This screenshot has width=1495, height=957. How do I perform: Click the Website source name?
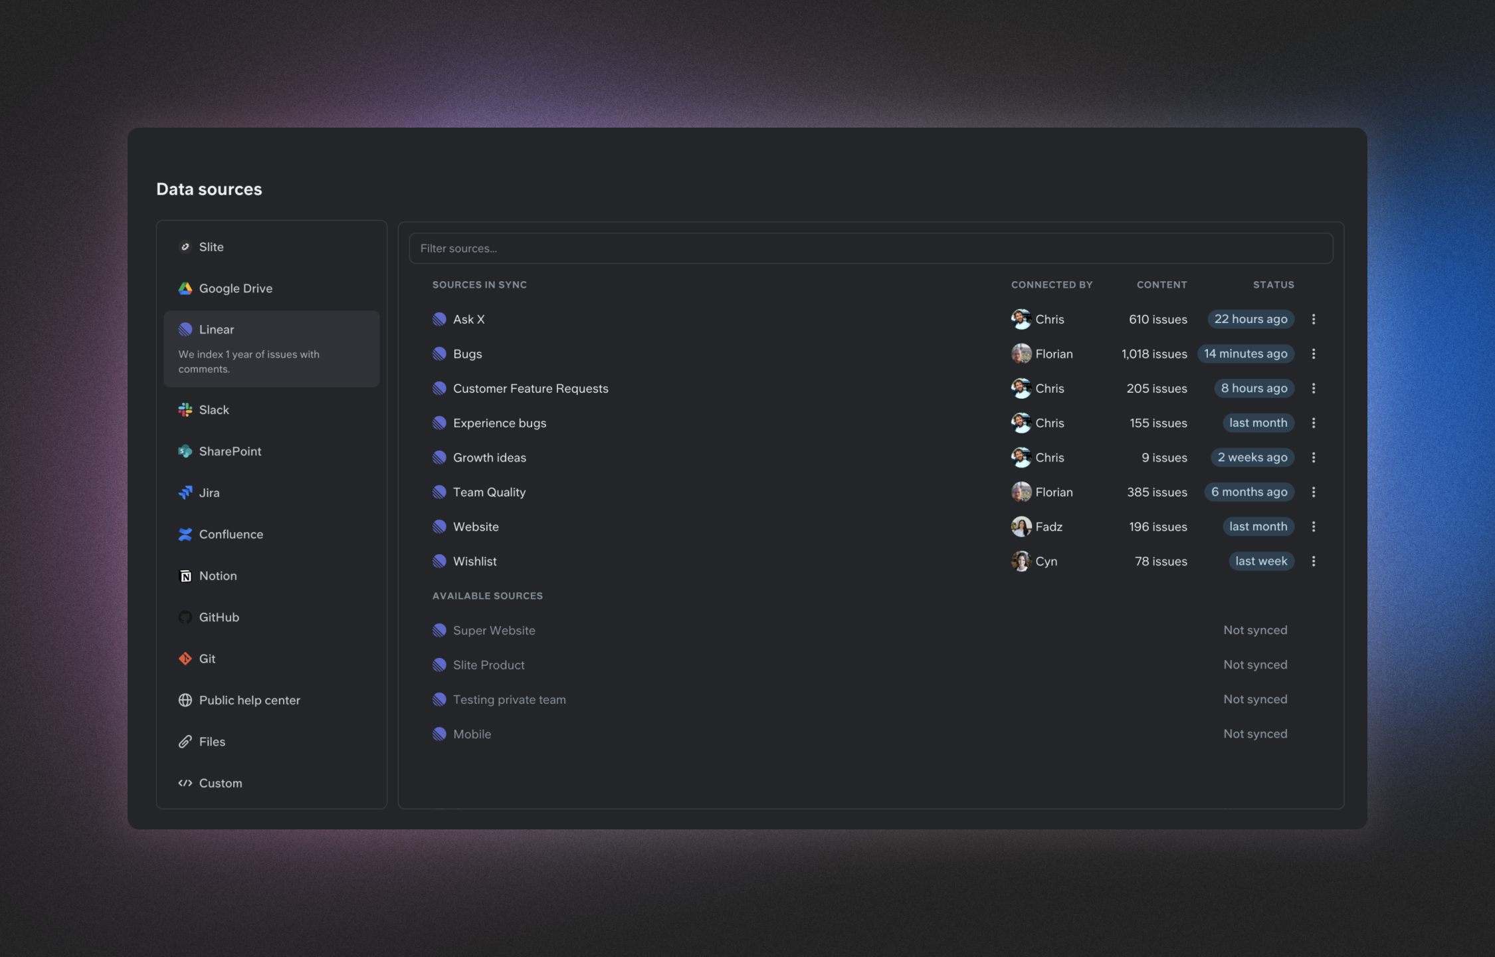[476, 526]
